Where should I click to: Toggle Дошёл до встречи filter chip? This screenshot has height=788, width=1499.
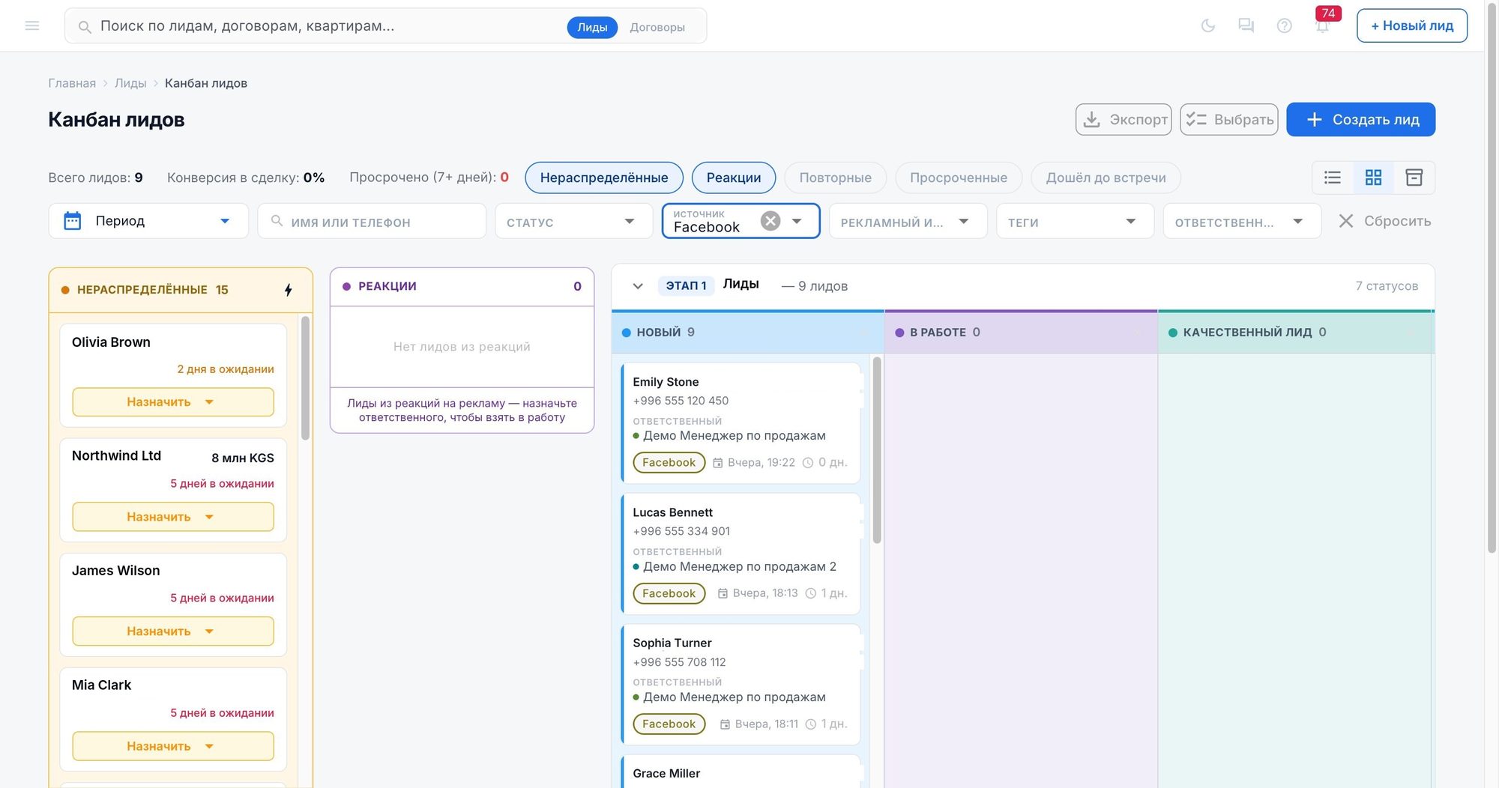coord(1106,178)
